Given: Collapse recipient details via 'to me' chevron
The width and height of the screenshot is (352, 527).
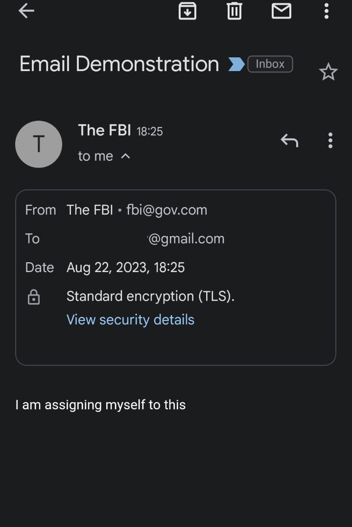Looking at the screenshot, I should 125,156.
